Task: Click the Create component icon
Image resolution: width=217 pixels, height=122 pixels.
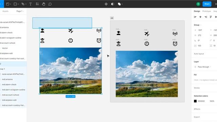Action: (x=106, y=4)
